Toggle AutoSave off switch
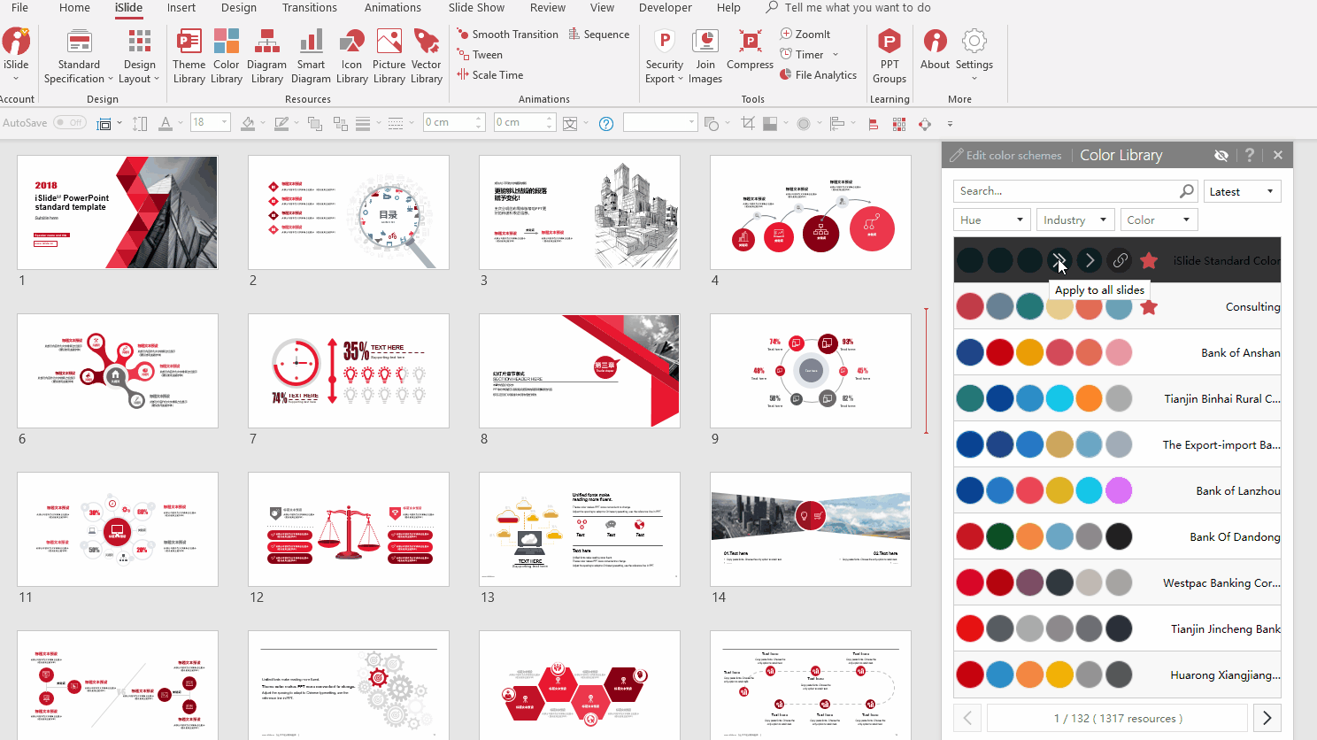 tap(70, 122)
